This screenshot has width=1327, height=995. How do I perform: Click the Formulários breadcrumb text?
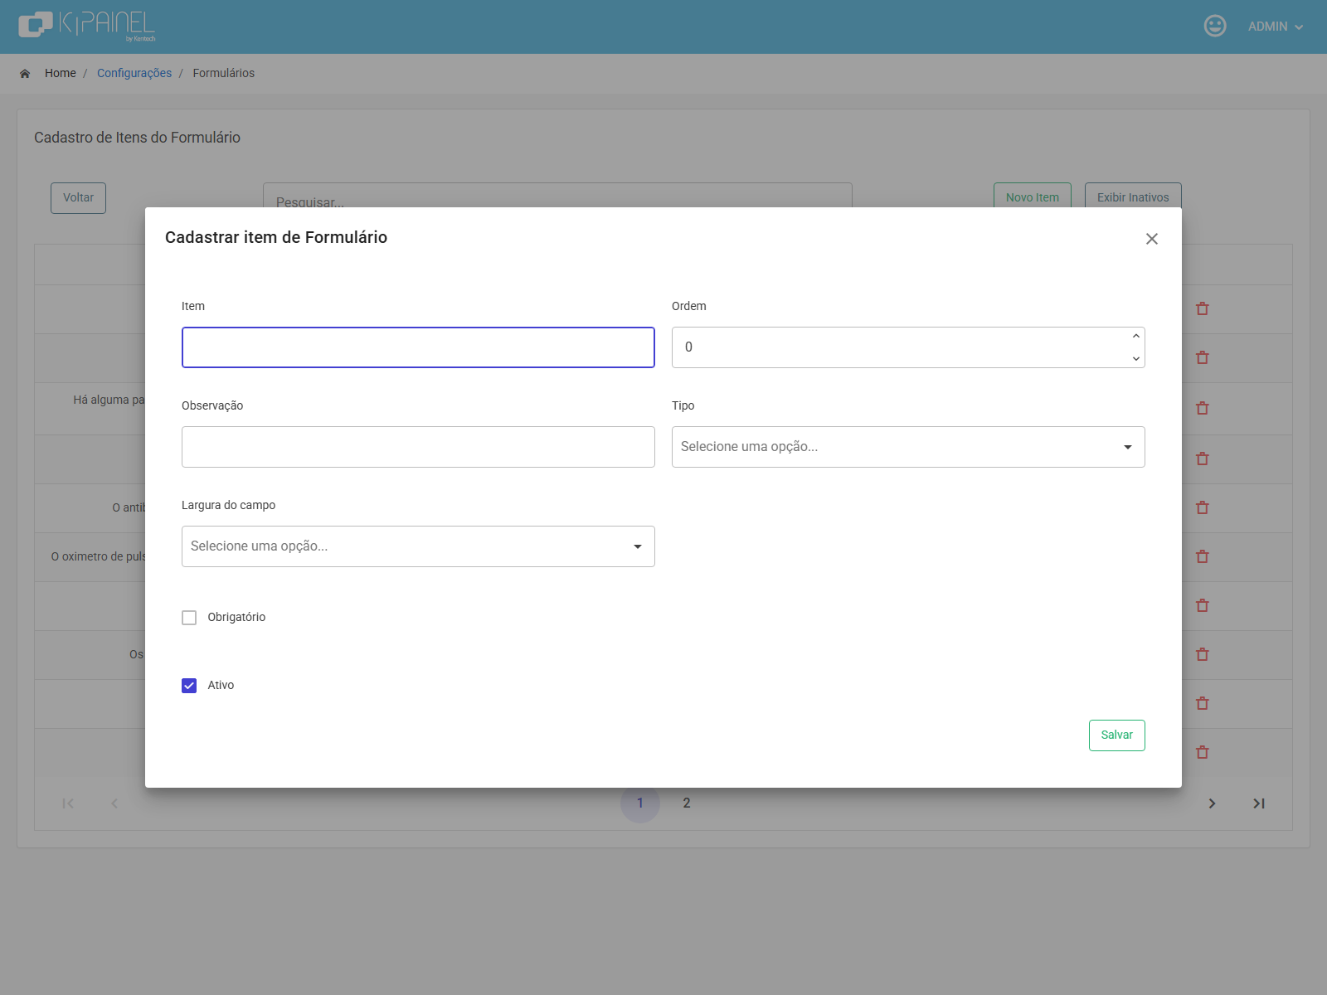point(224,73)
